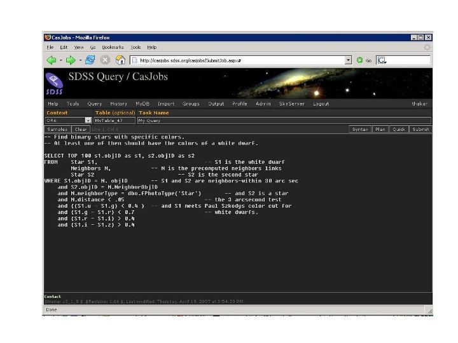Screen dimensions: 458x343
Task: Open the Bookmarks menu
Action: [x=113, y=47]
